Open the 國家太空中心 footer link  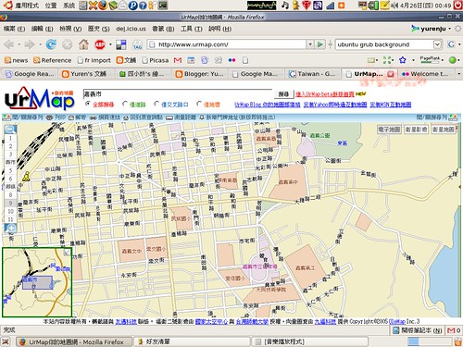pyautogui.click(x=211, y=322)
